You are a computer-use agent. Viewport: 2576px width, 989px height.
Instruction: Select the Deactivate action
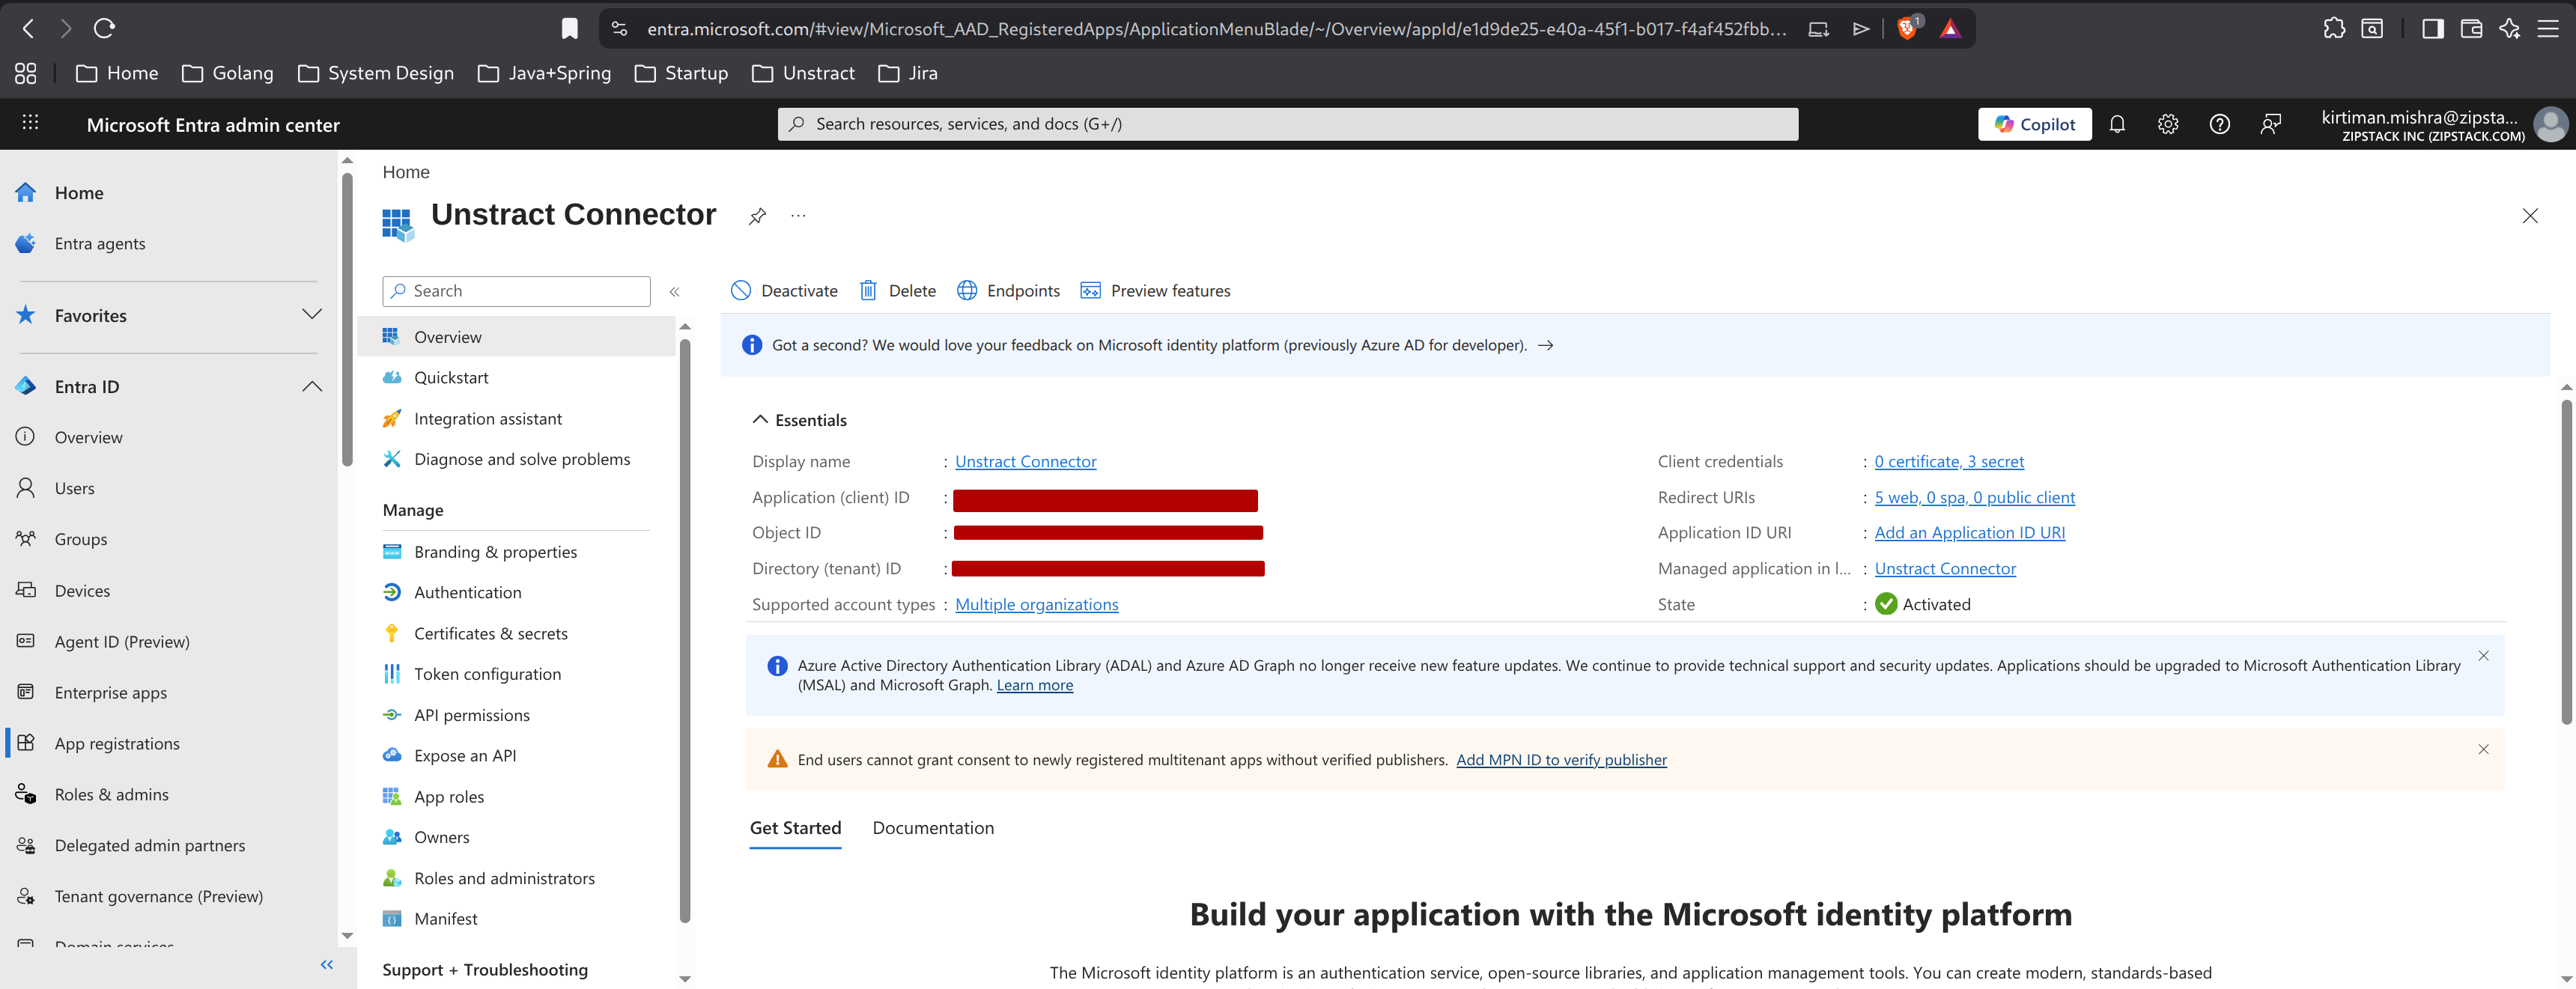pos(784,290)
